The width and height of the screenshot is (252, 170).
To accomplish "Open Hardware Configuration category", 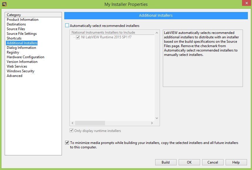I will 26,57.
